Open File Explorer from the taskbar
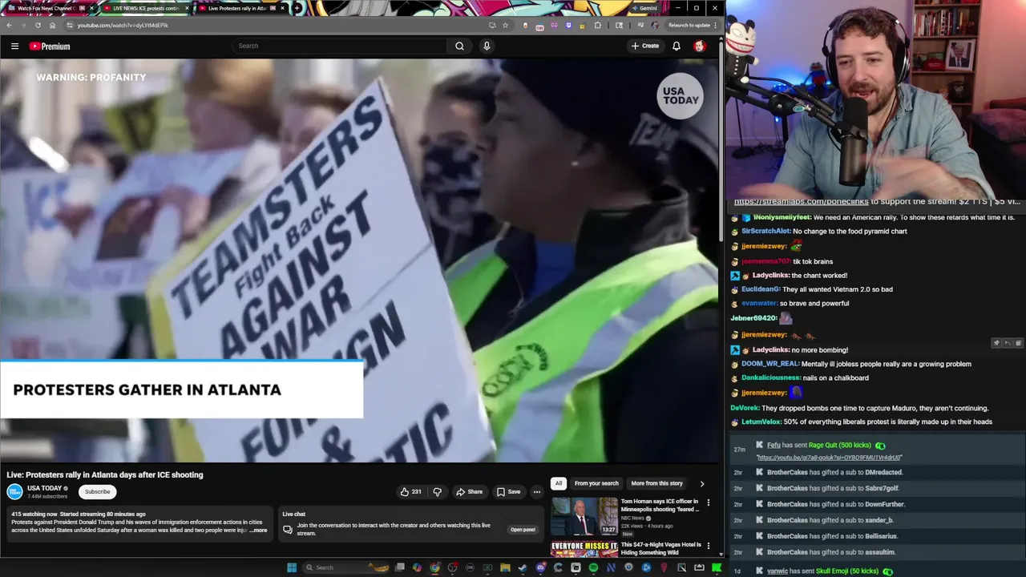1026x577 pixels. (505, 567)
